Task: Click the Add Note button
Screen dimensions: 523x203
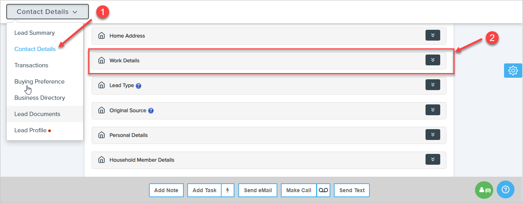Action: point(166,190)
